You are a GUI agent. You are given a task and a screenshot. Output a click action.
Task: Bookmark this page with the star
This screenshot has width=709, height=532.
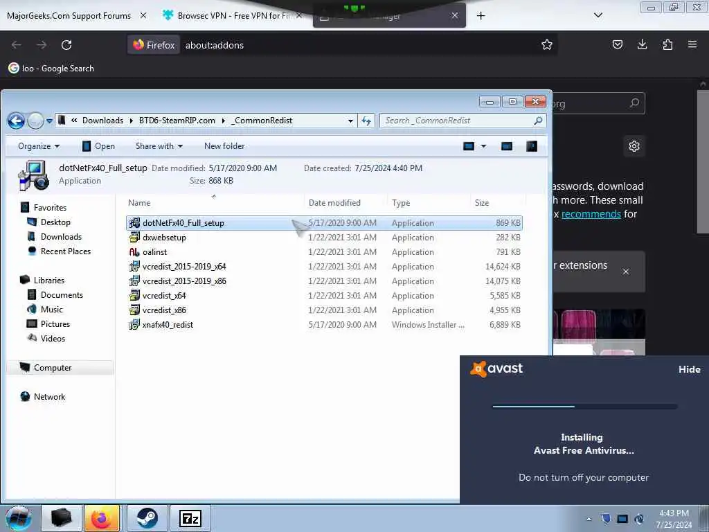[x=547, y=45]
